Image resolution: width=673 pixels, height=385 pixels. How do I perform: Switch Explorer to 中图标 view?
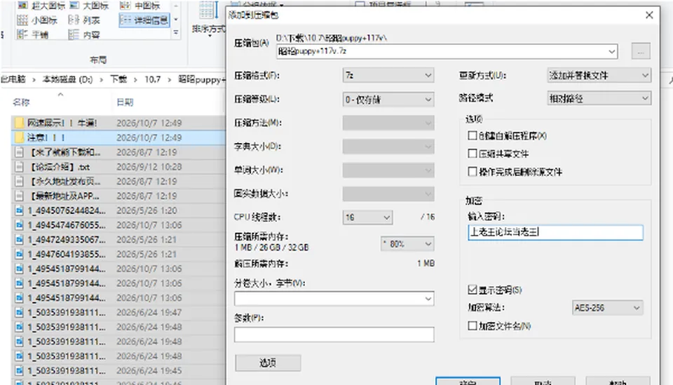125,5
